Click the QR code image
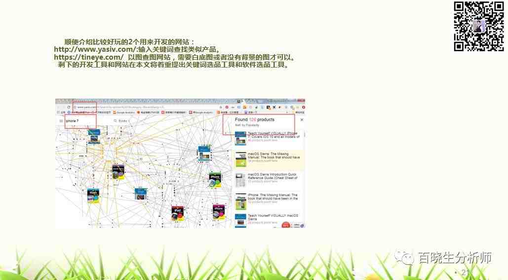The width and height of the screenshot is (508, 280). click(x=478, y=26)
